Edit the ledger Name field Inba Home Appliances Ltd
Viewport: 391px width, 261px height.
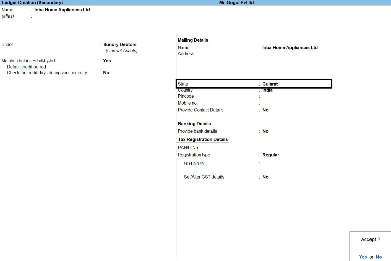pos(62,10)
